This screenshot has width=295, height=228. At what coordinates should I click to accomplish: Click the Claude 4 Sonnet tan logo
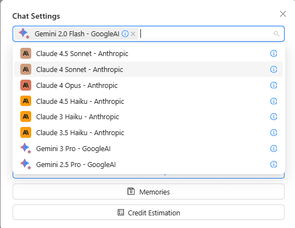tap(26, 69)
